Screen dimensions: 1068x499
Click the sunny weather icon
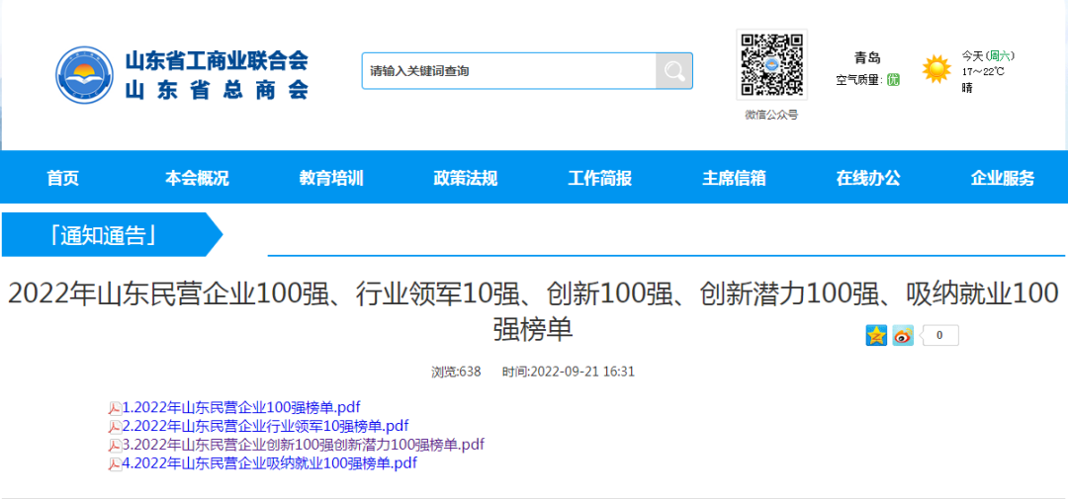[x=935, y=70]
